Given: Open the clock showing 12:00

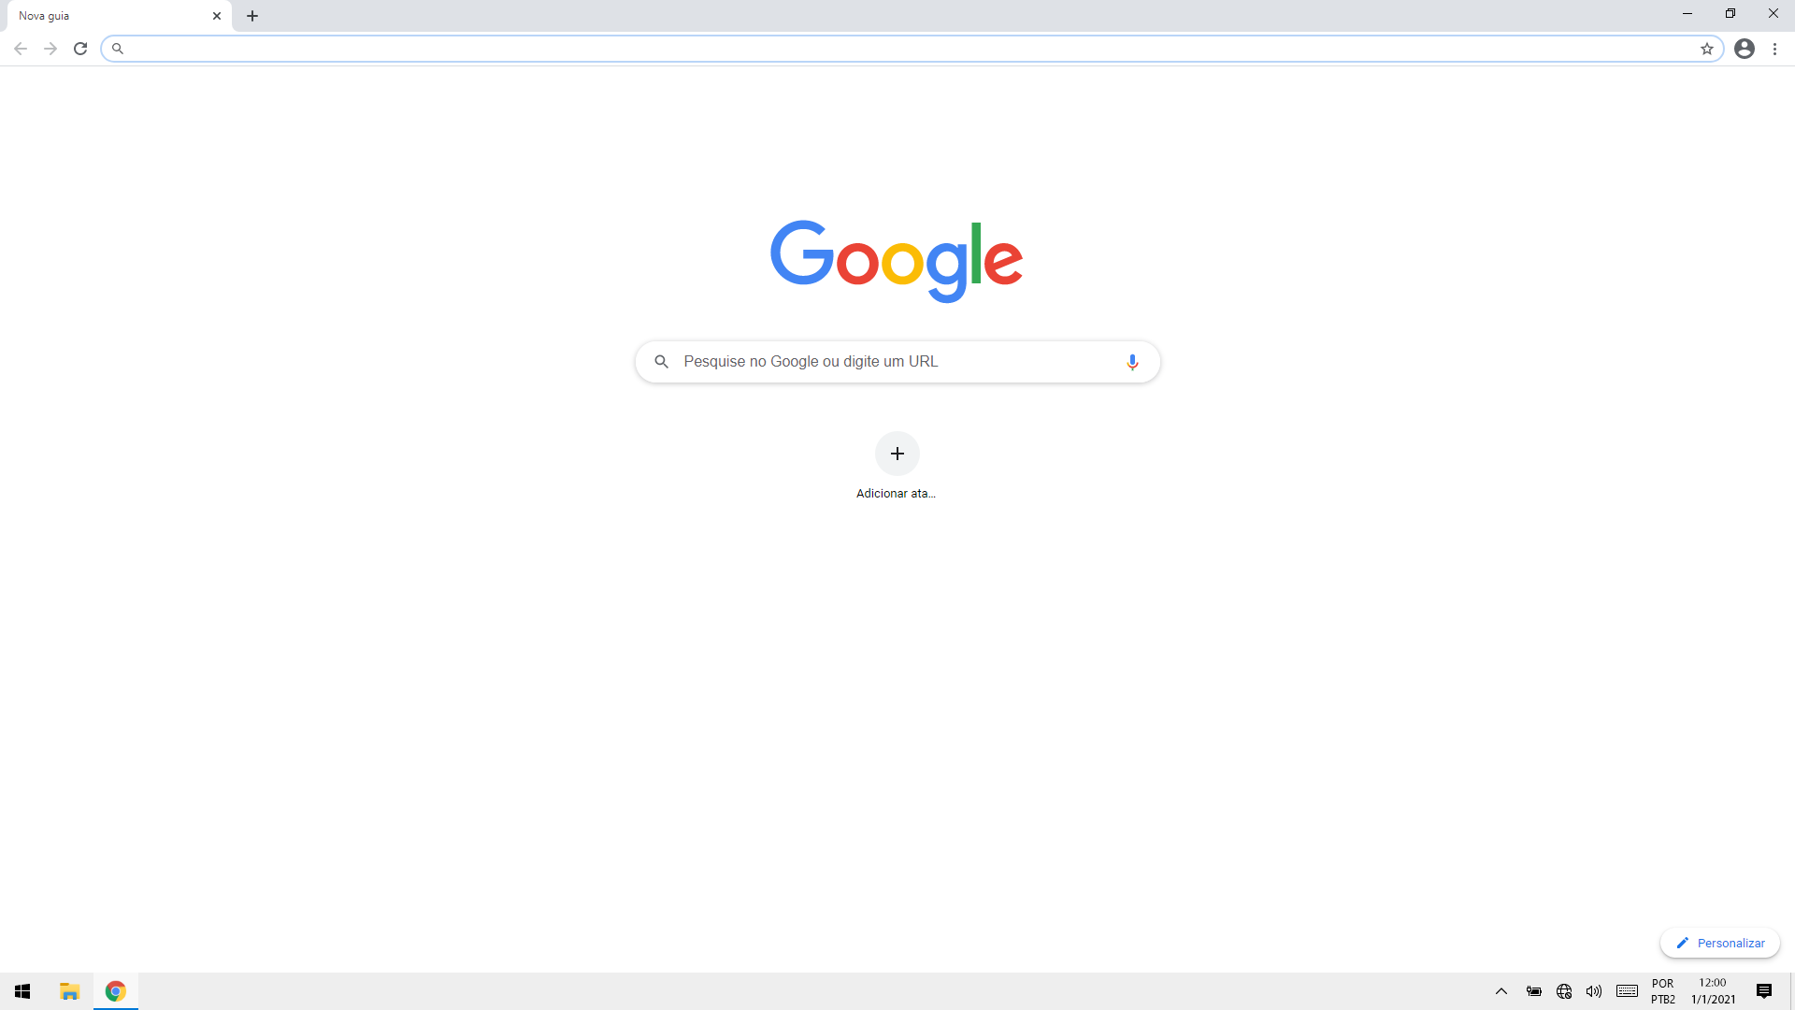Looking at the screenshot, I should [1713, 991].
